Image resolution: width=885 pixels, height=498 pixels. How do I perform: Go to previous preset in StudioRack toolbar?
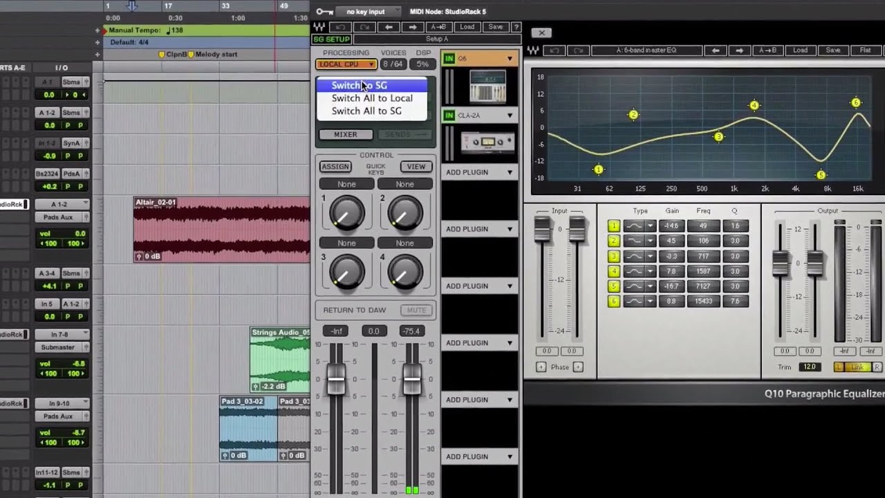389,27
